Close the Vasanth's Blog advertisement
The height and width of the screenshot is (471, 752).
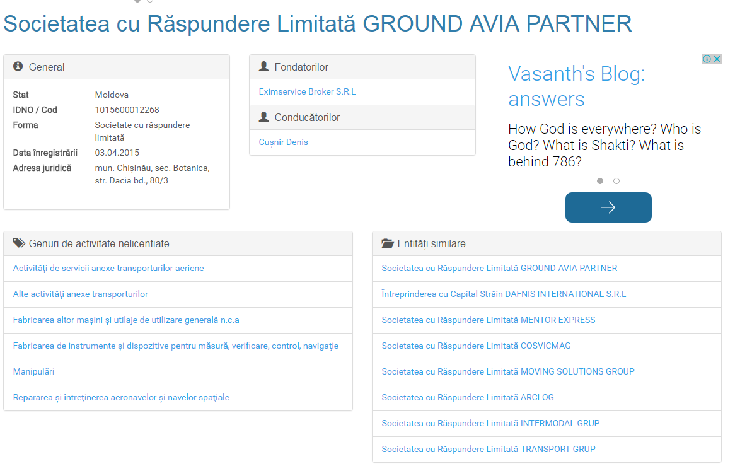pos(717,59)
